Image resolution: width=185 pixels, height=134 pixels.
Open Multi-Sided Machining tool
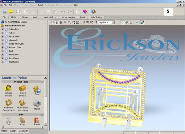click(23, 105)
